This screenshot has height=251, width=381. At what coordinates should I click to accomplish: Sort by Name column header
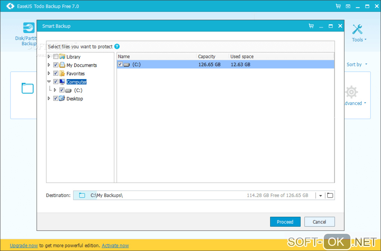coord(157,57)
